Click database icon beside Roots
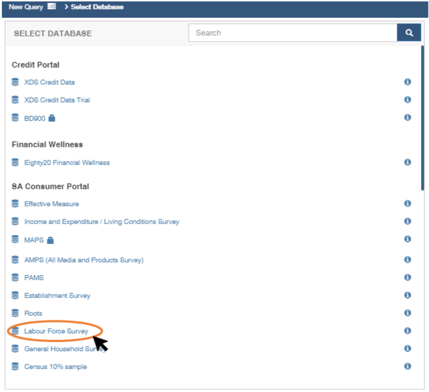Image resolution: width=429 pixels, height=392 pixels. 15,313
